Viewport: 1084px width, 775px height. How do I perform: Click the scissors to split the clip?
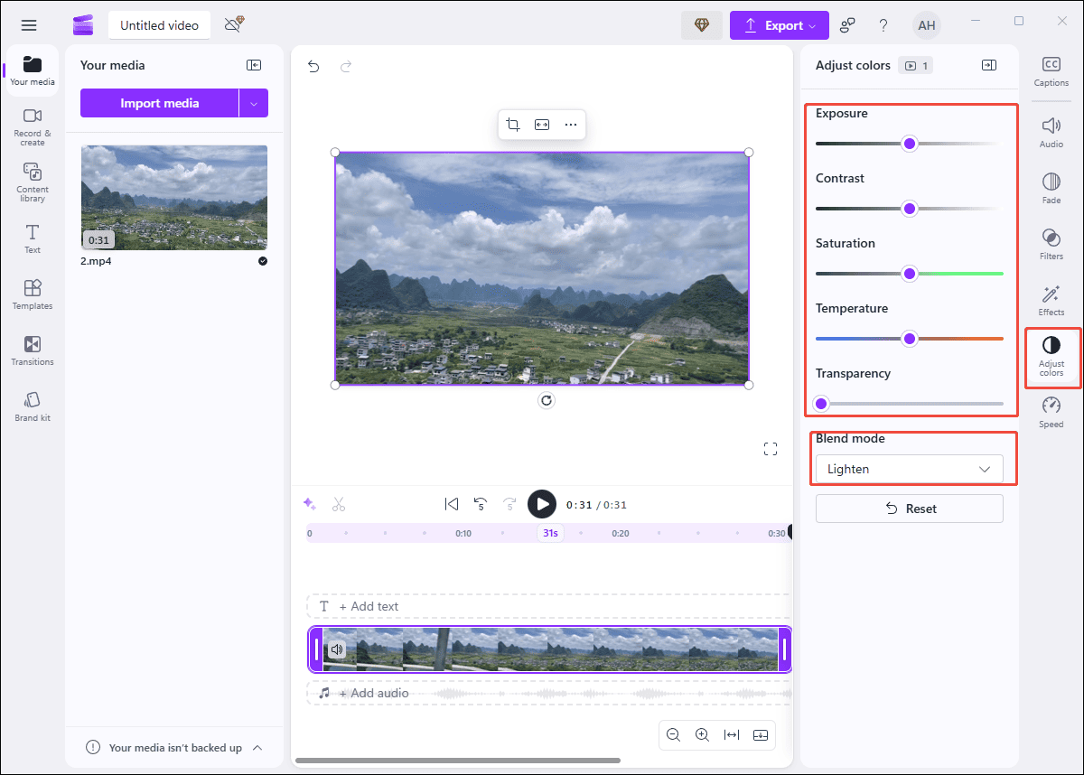point(339,504)
